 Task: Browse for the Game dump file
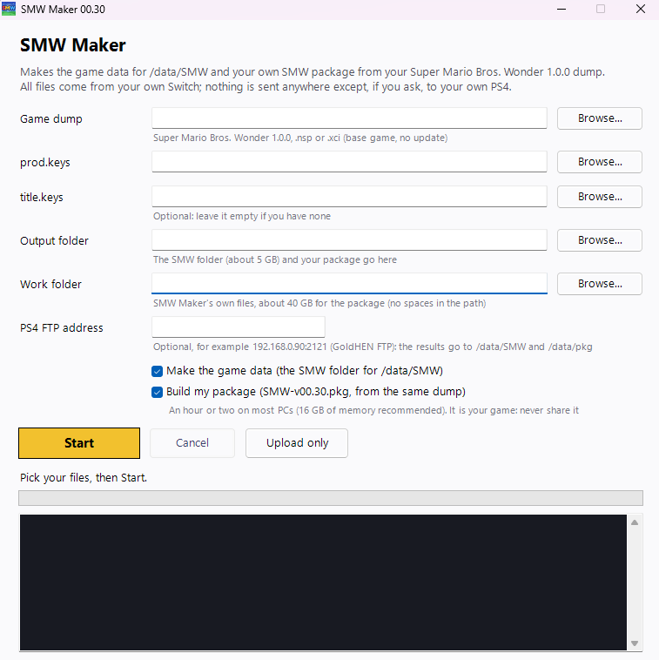point(600,118)
